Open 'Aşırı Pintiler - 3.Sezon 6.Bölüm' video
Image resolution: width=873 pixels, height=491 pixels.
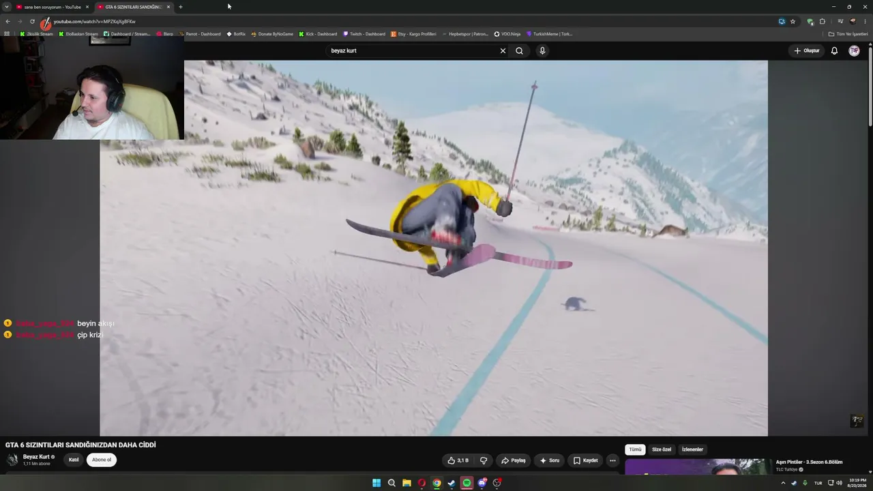809,462
